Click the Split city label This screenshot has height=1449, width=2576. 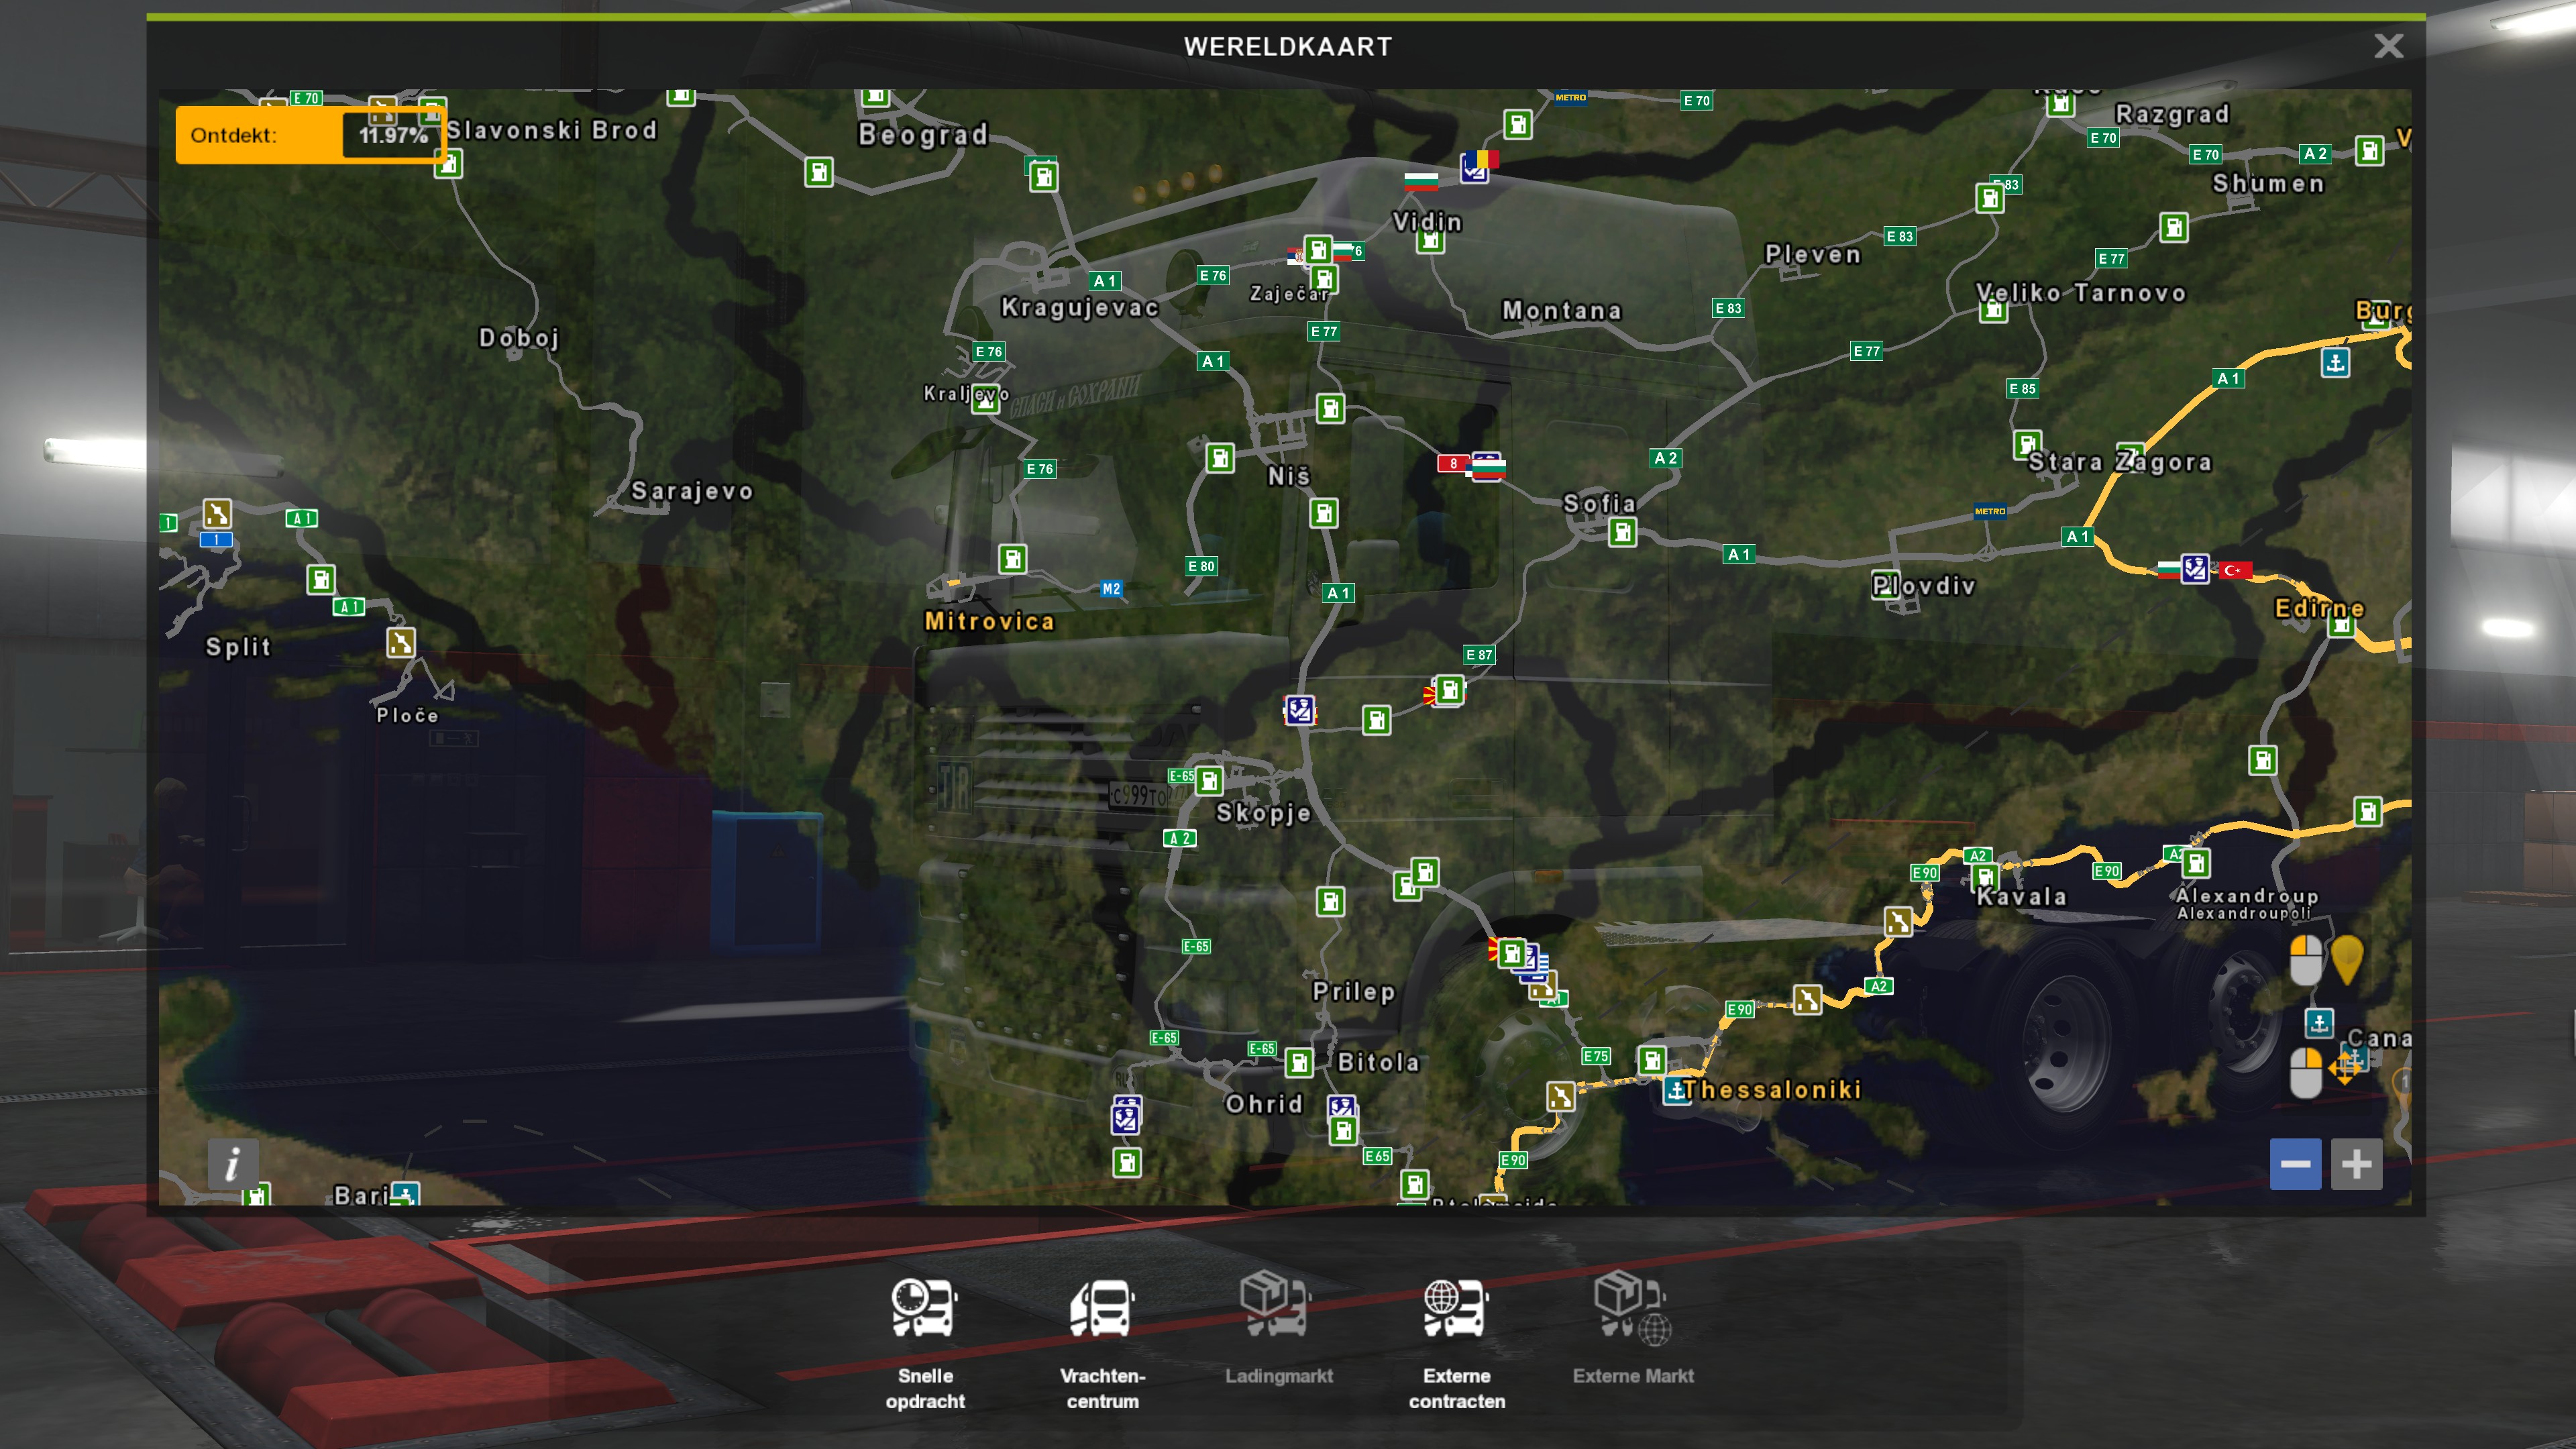click(x=238, y=647)
